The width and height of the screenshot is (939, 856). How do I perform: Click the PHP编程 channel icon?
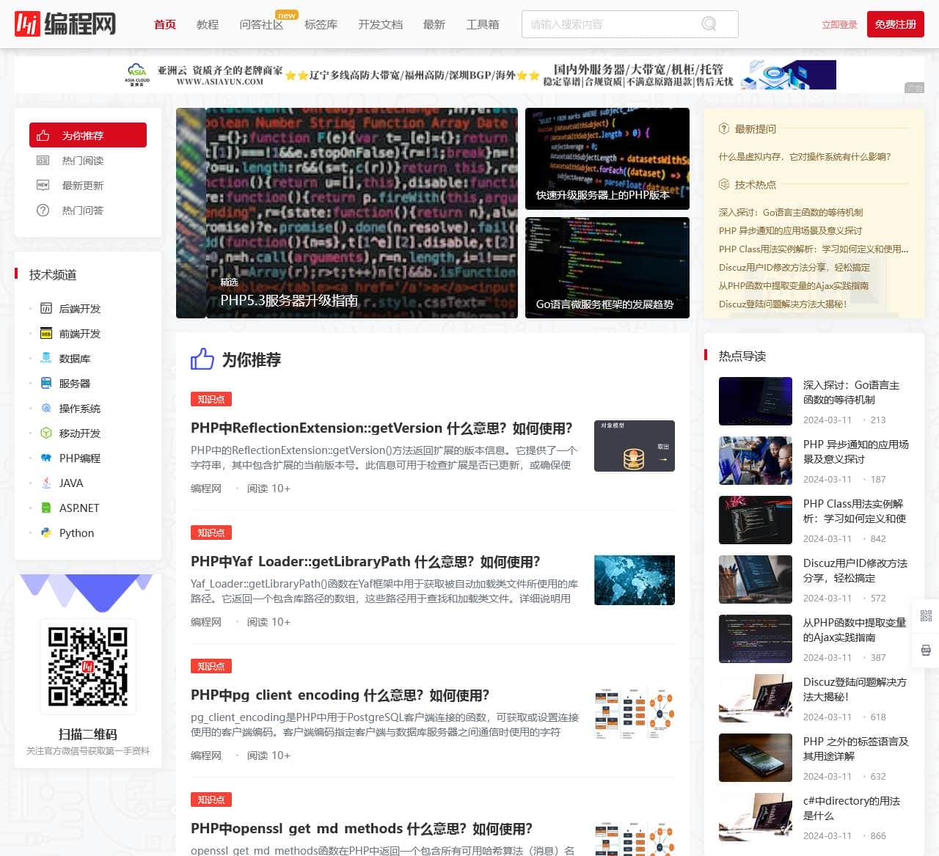coord(46,458)
